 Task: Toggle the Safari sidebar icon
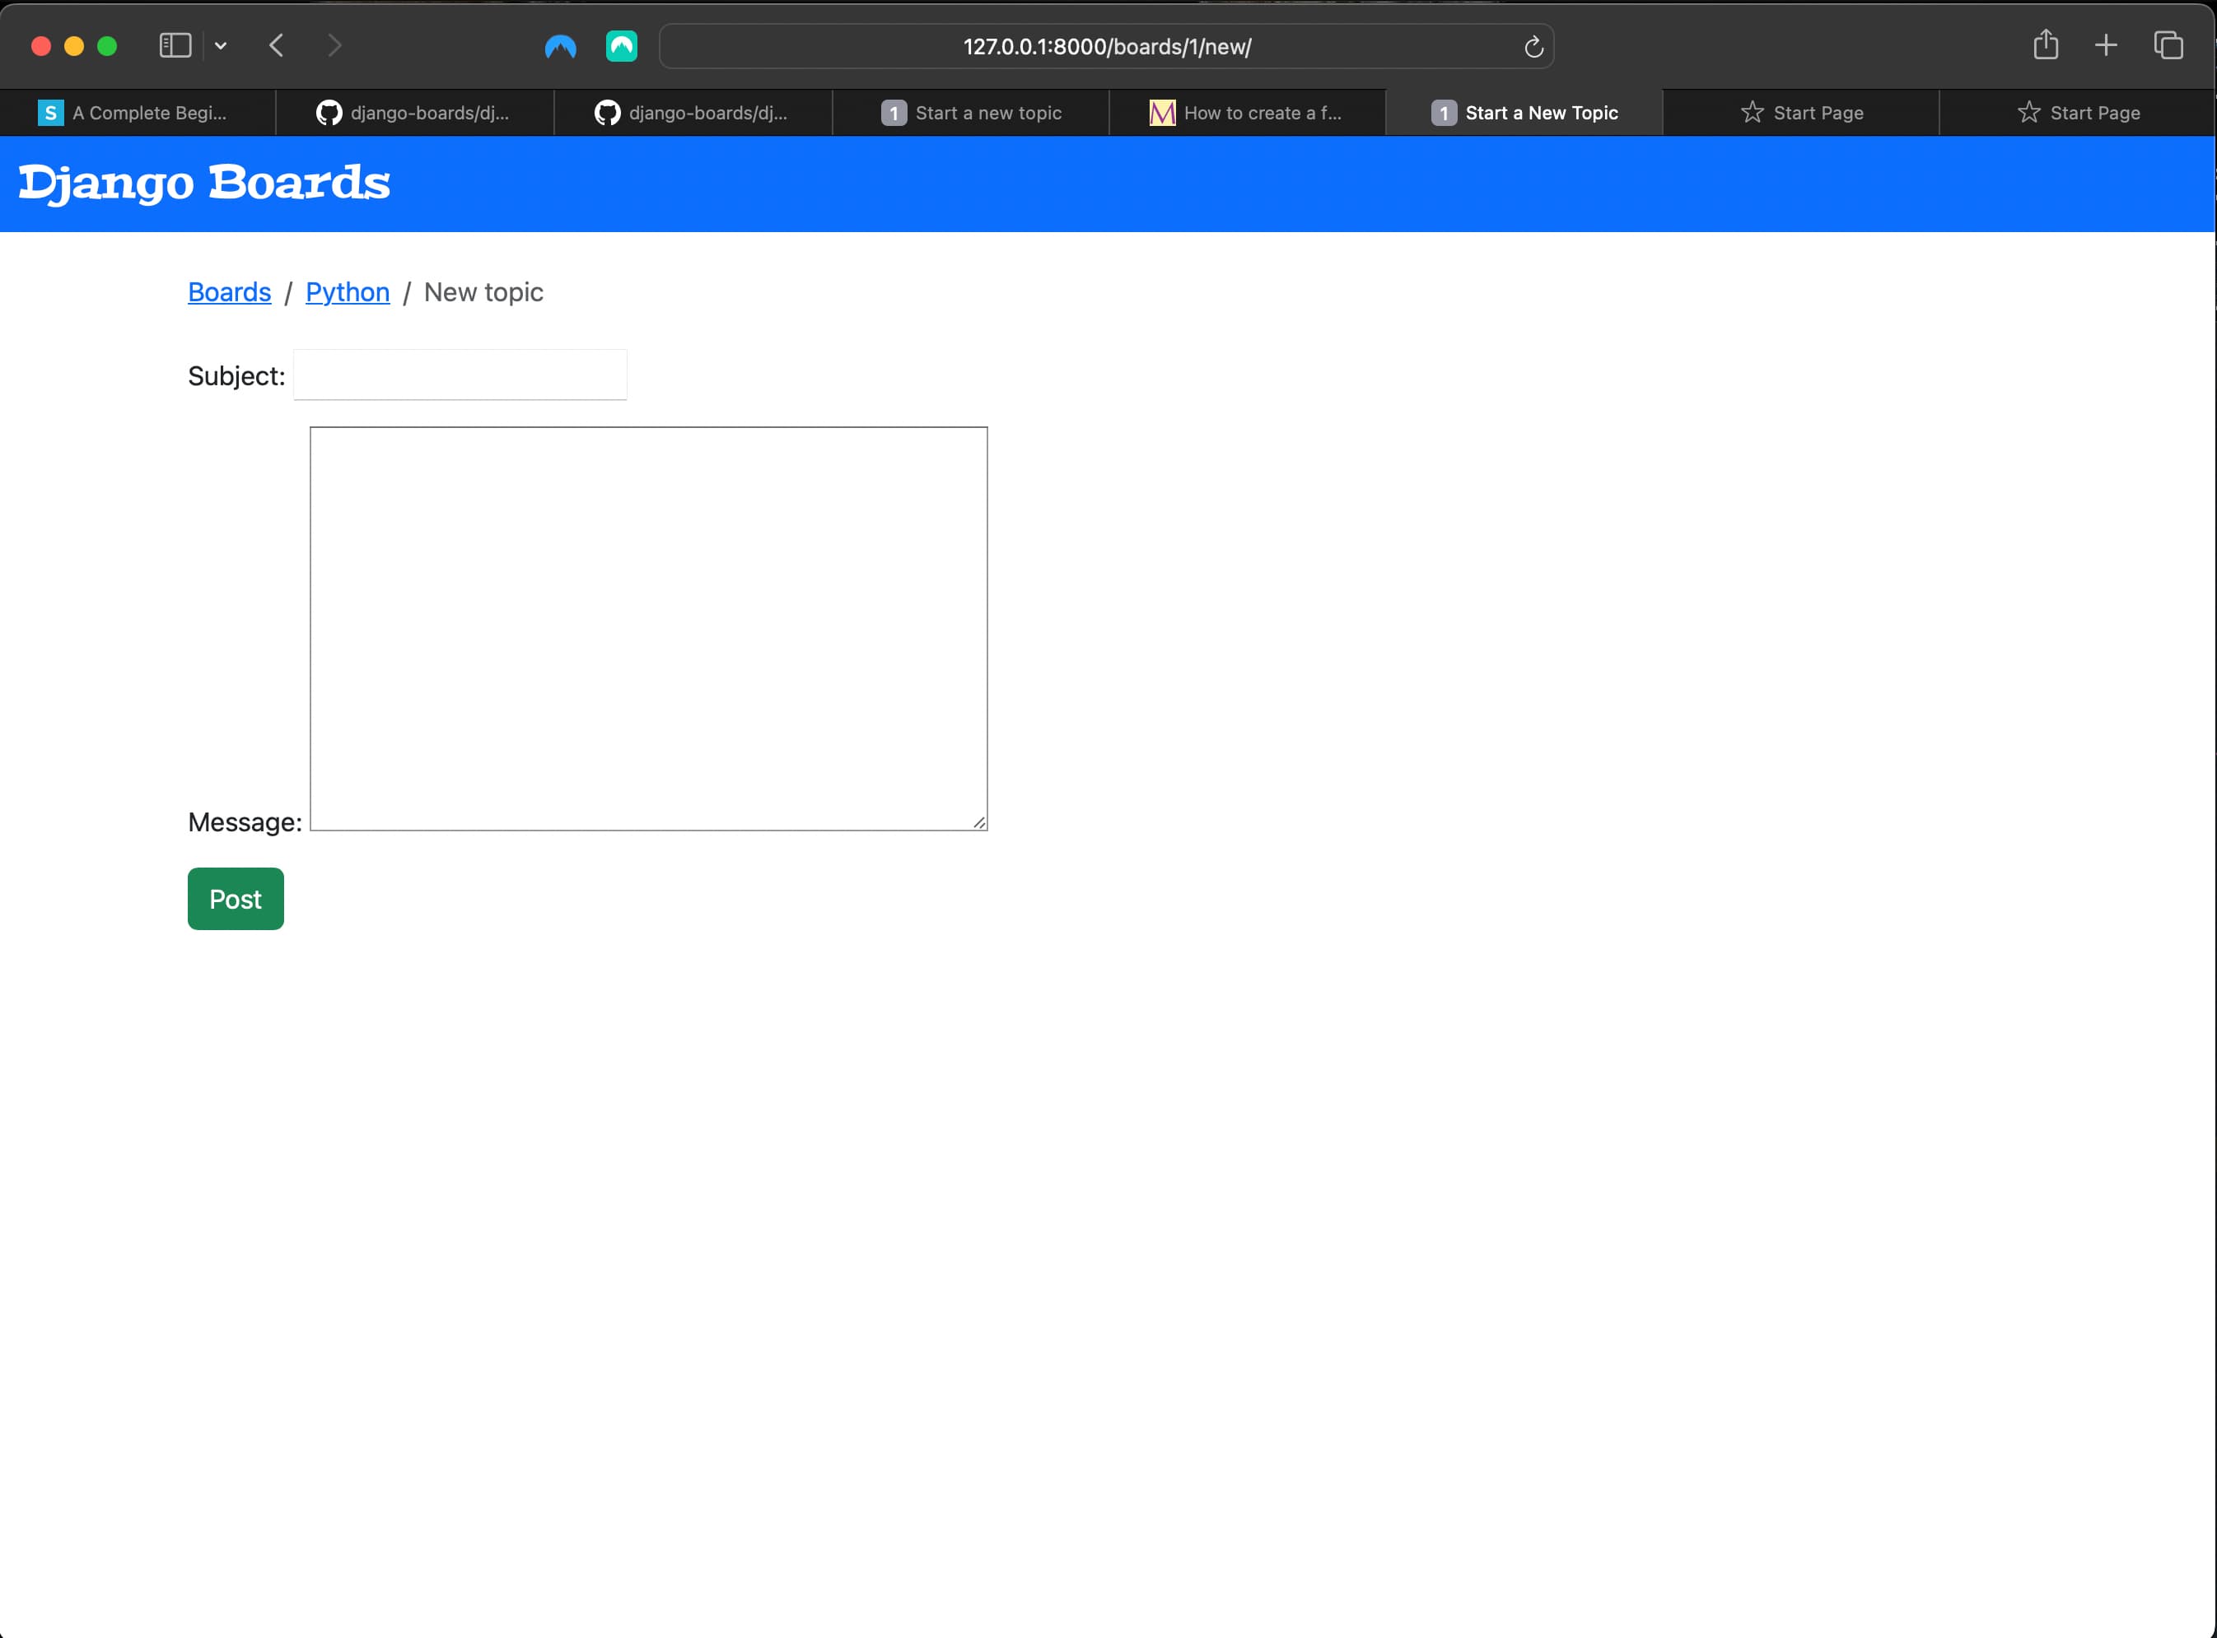pyautogui.click(x=175, y=45)
